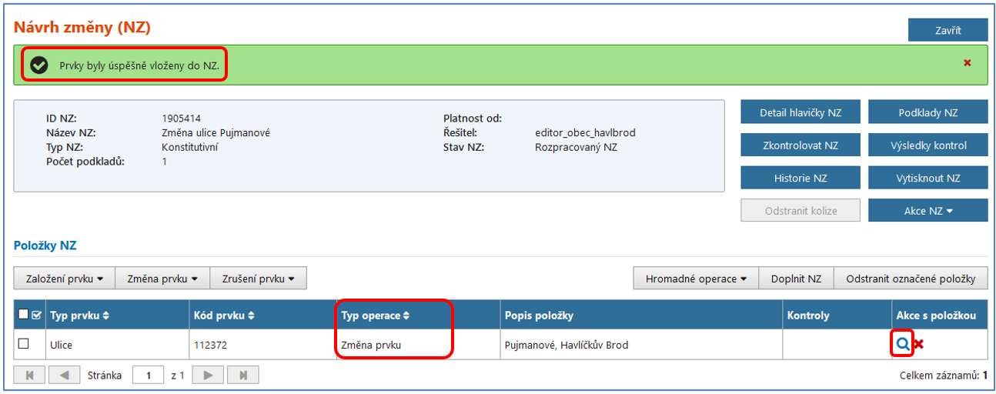Image resolution: width=996 pixels, height=394 pixels.
Task: Toggle select-all checkbox in table header
Action: coord(23,314)
